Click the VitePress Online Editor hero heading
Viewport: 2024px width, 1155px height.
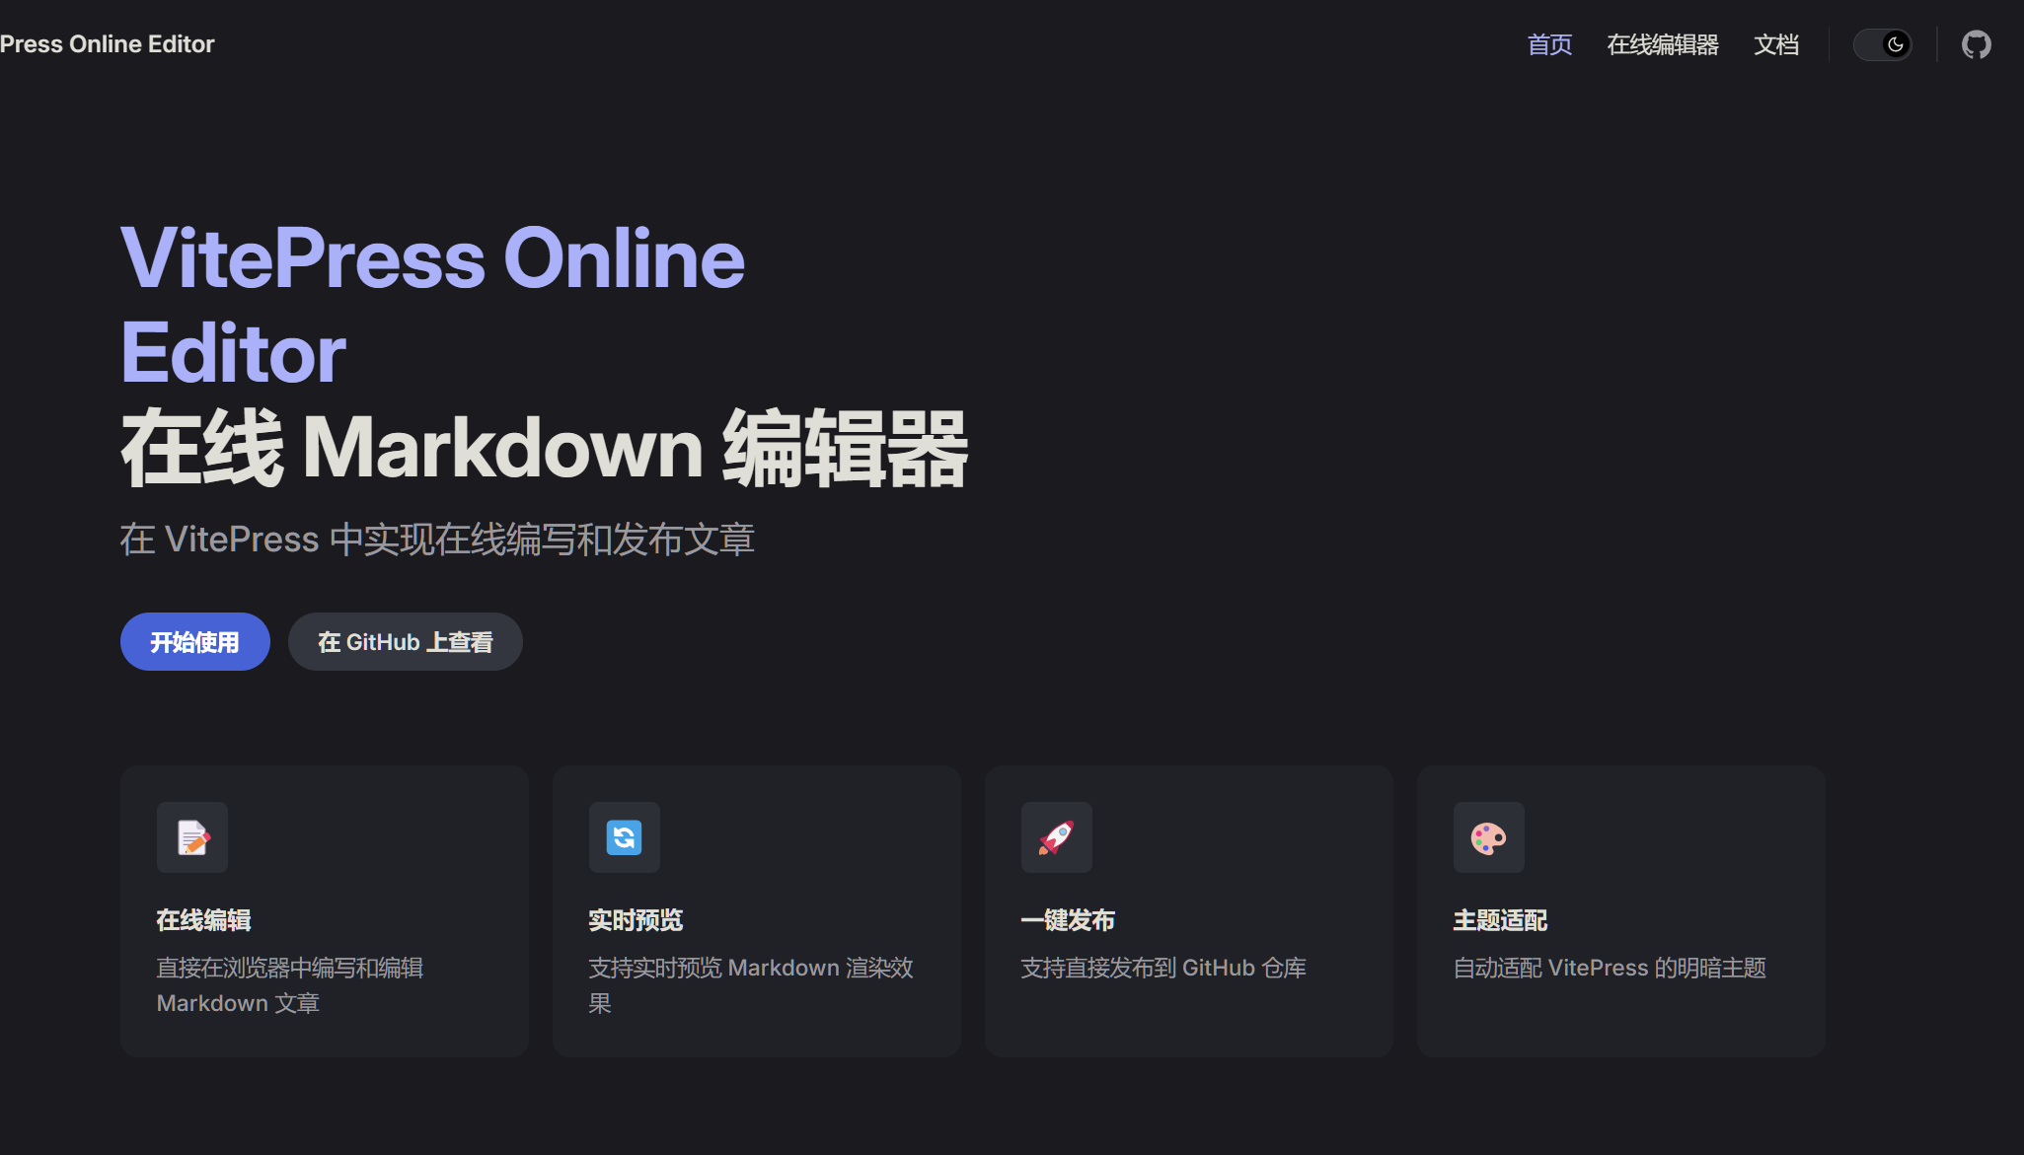[x=431, y=304]
